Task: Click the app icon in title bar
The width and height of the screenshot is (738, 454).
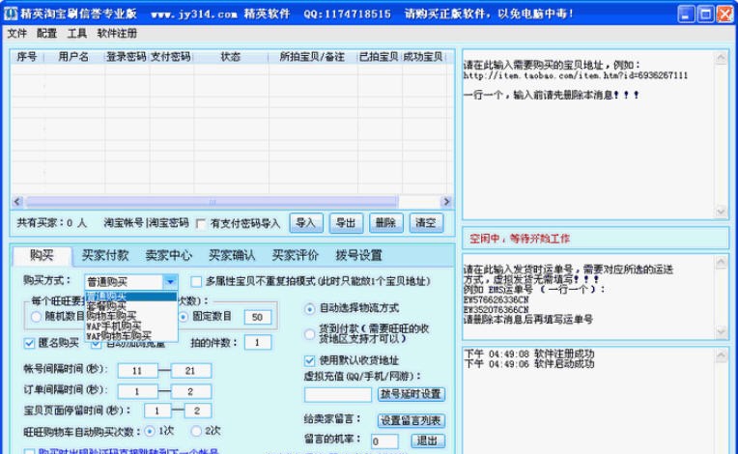Action: 10,14
